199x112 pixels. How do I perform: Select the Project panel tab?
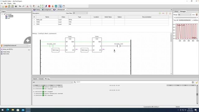coord(3,12)
